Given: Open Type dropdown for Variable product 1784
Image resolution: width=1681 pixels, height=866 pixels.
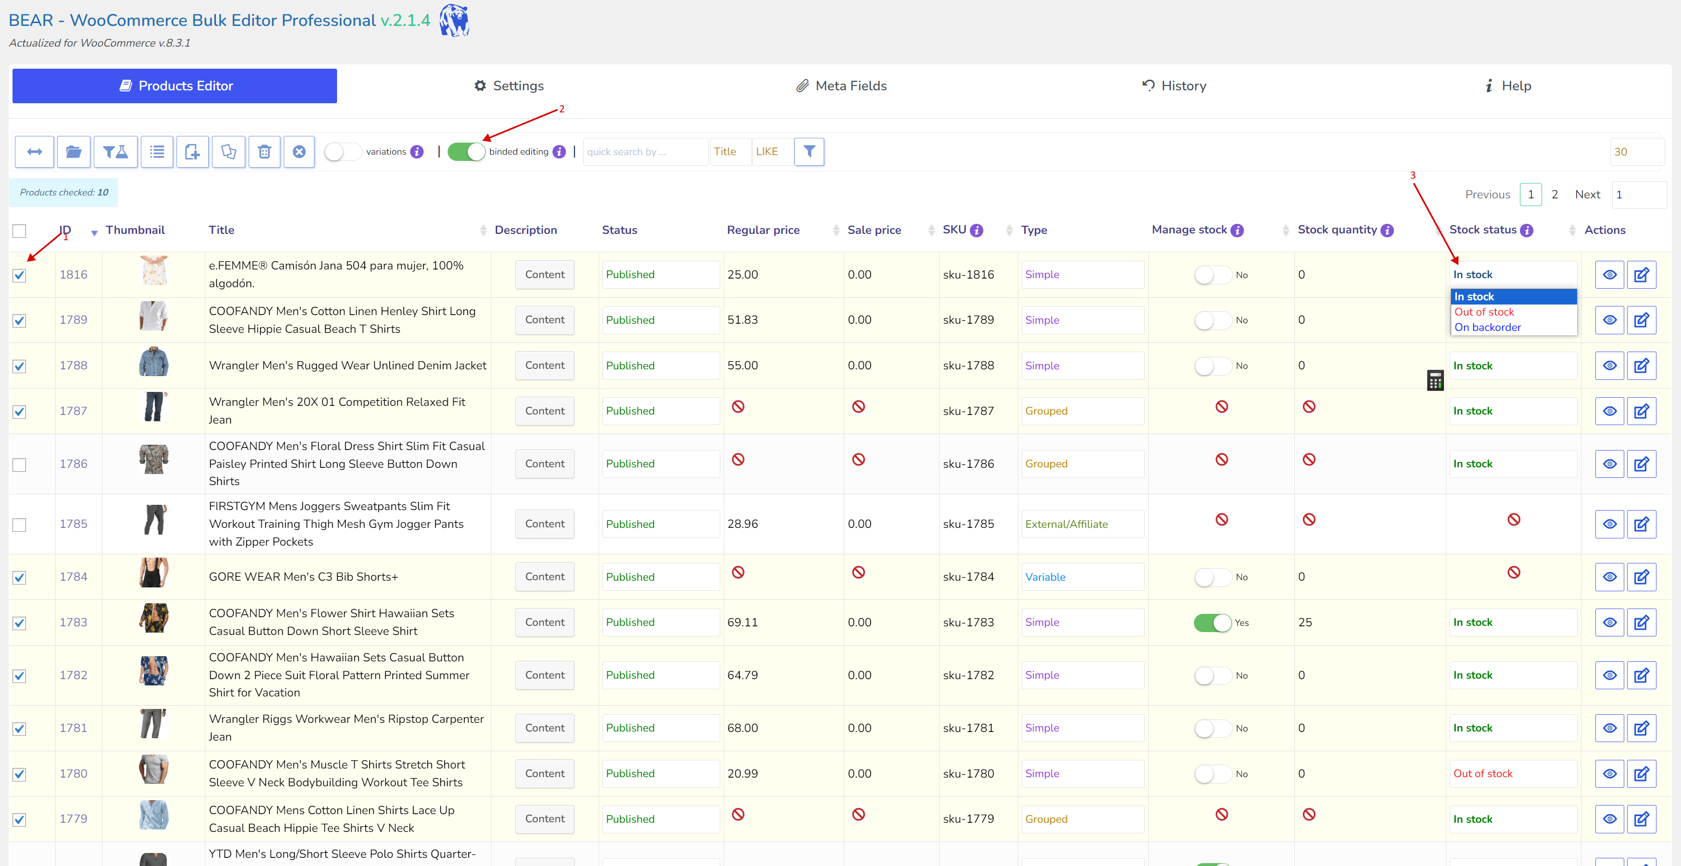Looking at the screenshot, I should coord(1083,577).
